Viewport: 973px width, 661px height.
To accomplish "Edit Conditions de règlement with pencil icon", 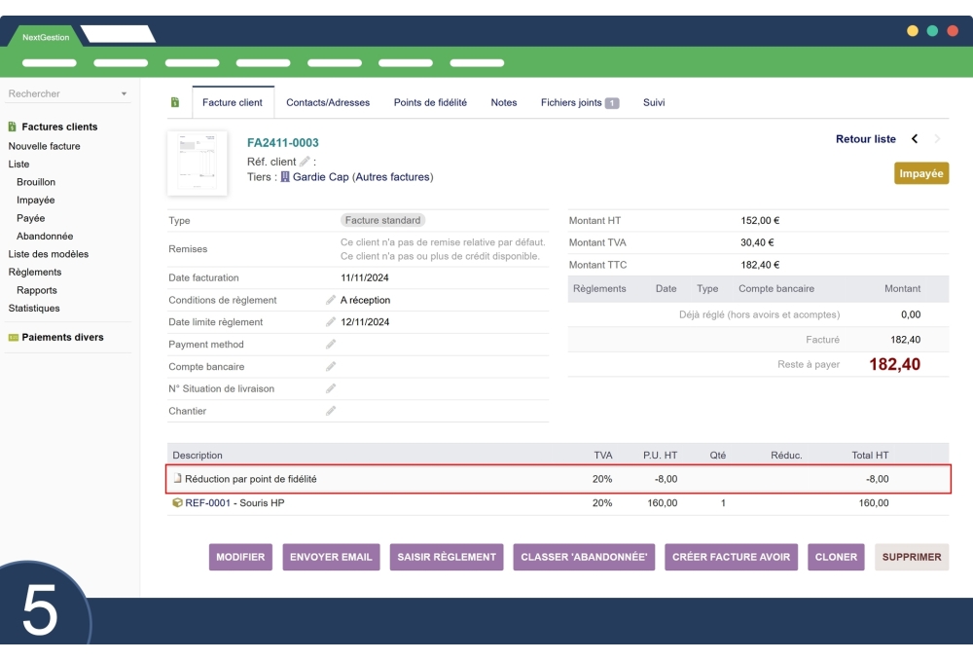I will coord(331,300).
